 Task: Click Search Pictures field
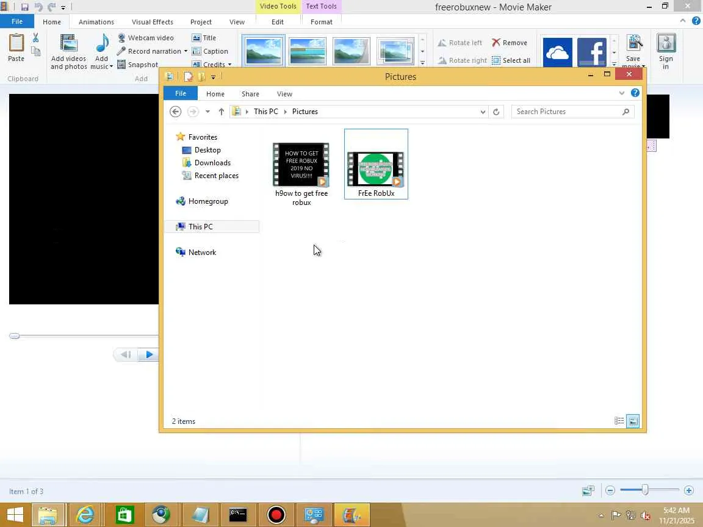click(572, 112)
